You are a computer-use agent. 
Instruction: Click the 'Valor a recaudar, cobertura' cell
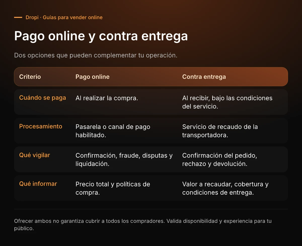point(225,188)
